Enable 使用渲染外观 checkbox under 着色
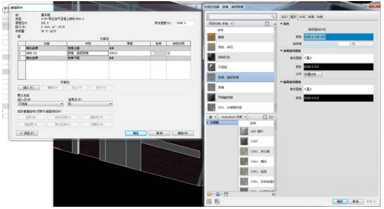Screen dimensions: 384x209 (305, 30)
